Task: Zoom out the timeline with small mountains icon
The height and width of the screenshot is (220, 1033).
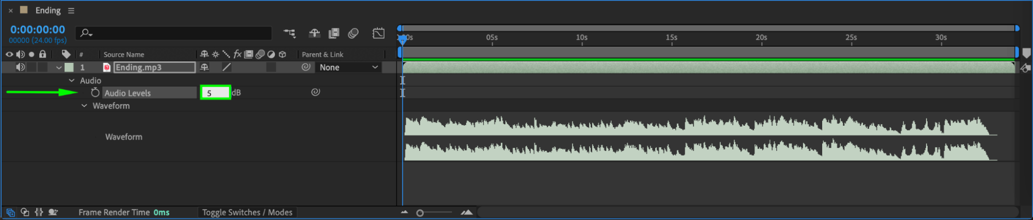Action: pyautogui.click(x=404, y=212)
